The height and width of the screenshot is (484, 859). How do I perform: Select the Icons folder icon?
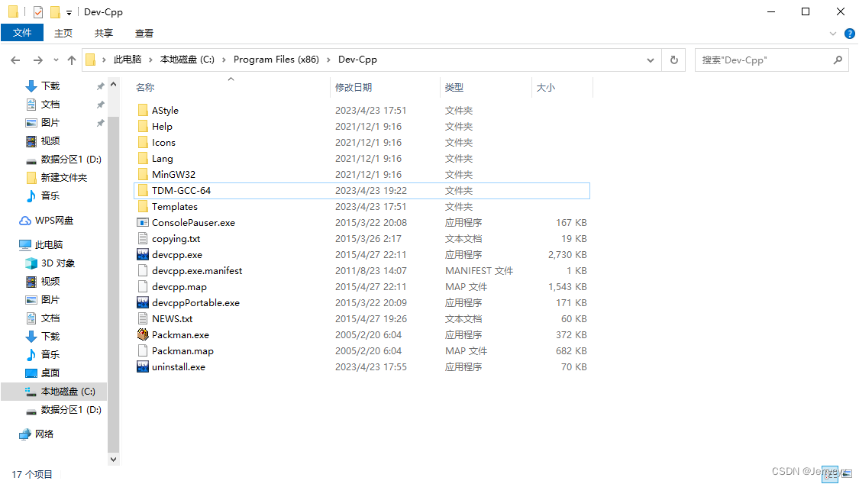click(143, 142)
